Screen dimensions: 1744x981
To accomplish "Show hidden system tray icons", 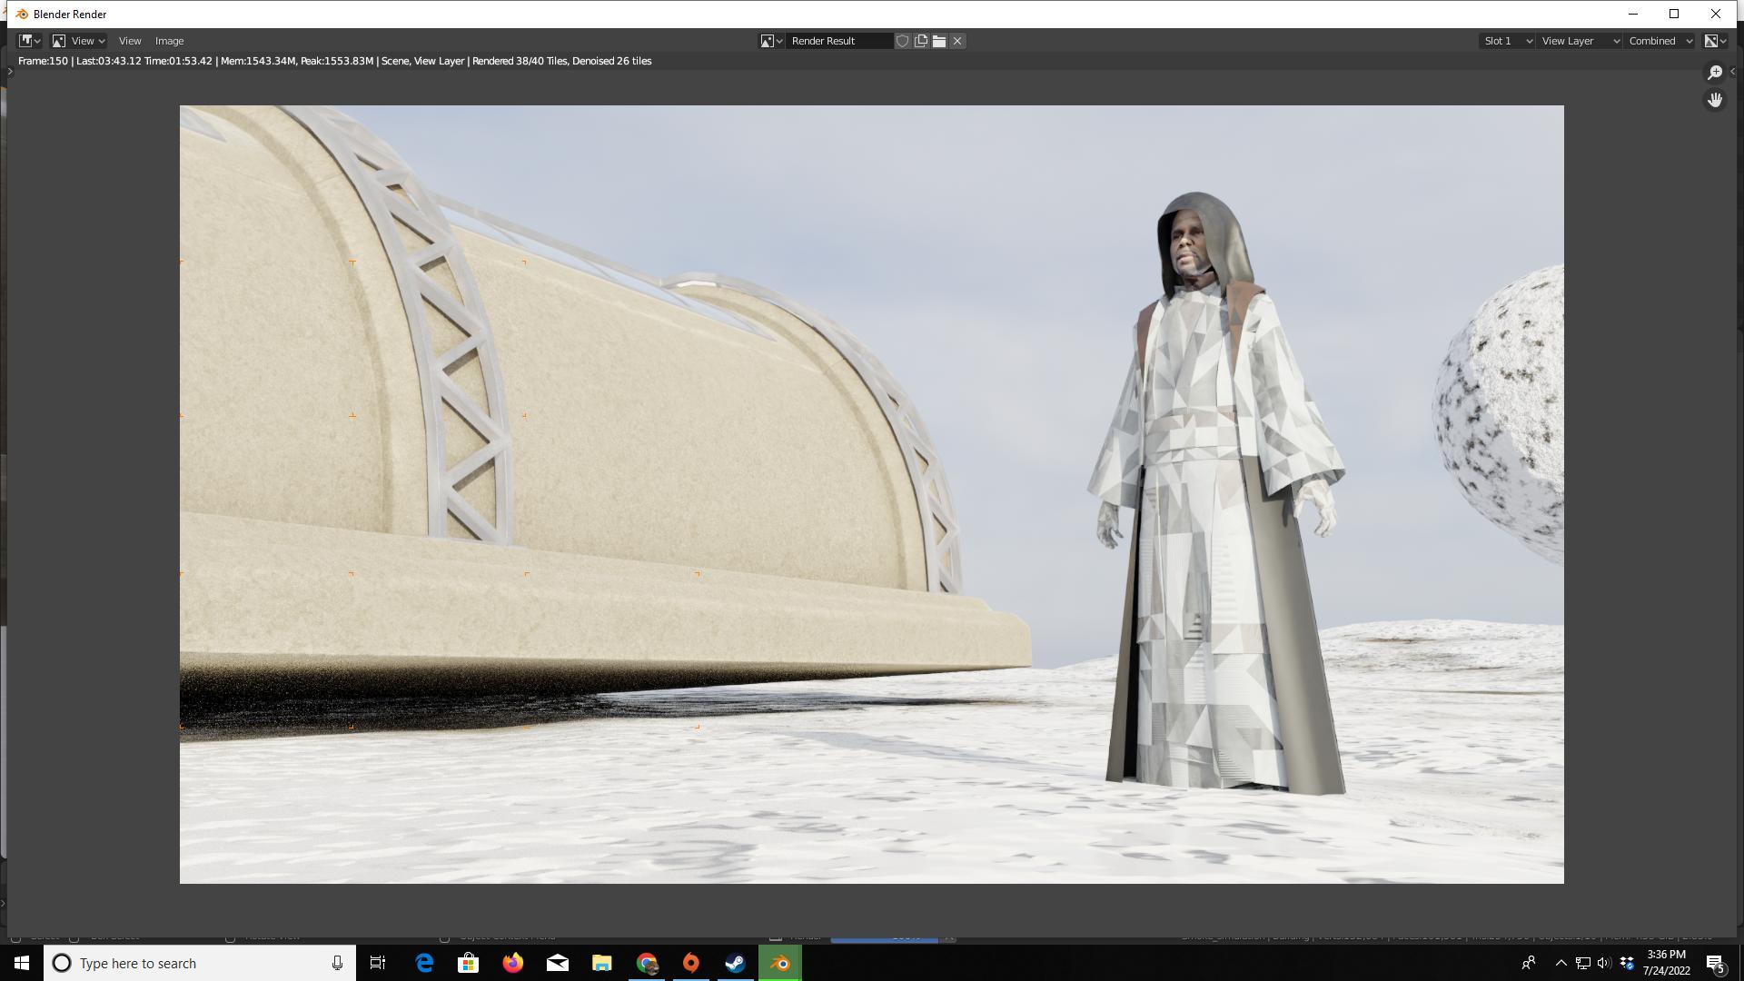I will (x=1561, y=963).
